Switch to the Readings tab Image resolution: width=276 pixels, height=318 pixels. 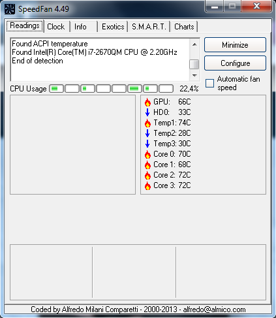(x=25, y=25)
